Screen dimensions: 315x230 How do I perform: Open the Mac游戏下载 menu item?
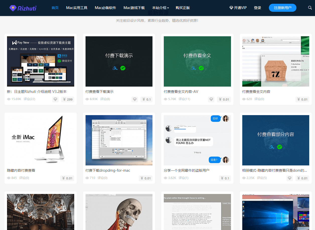point(134,8)
